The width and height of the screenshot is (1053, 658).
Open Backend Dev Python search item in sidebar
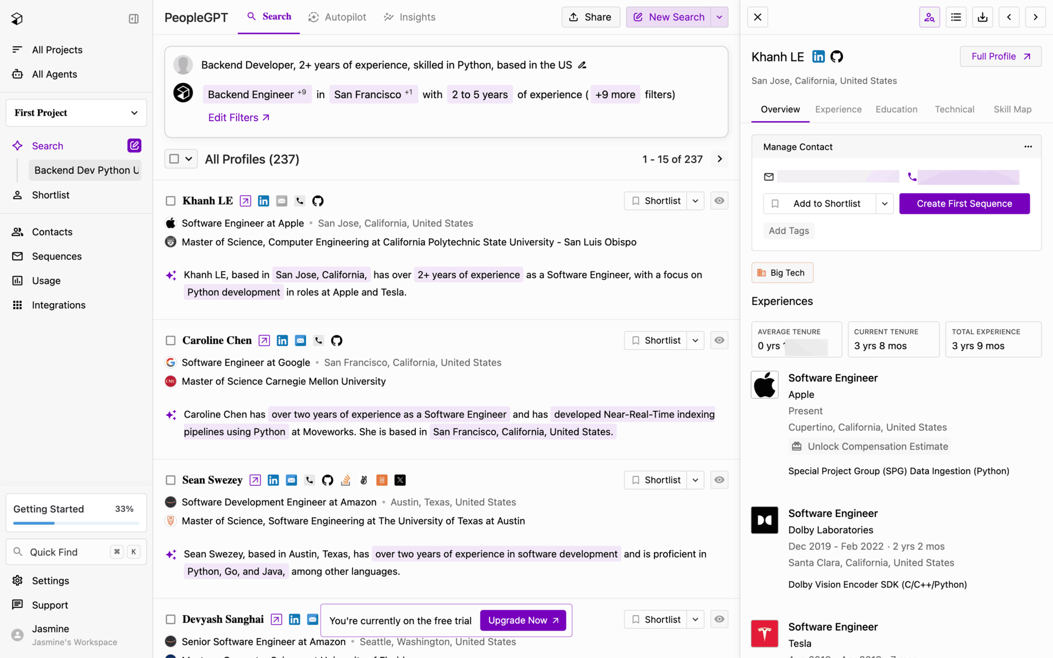[86, 171]
